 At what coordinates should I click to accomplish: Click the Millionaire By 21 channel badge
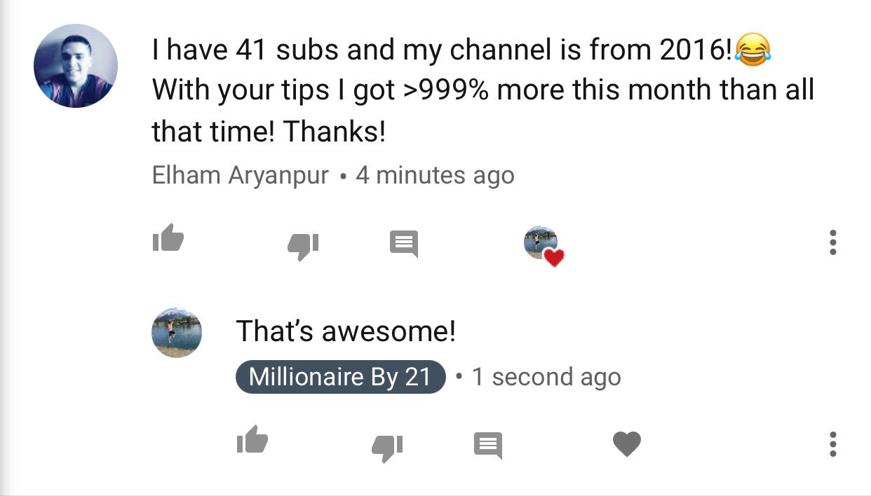pos(341,377)
